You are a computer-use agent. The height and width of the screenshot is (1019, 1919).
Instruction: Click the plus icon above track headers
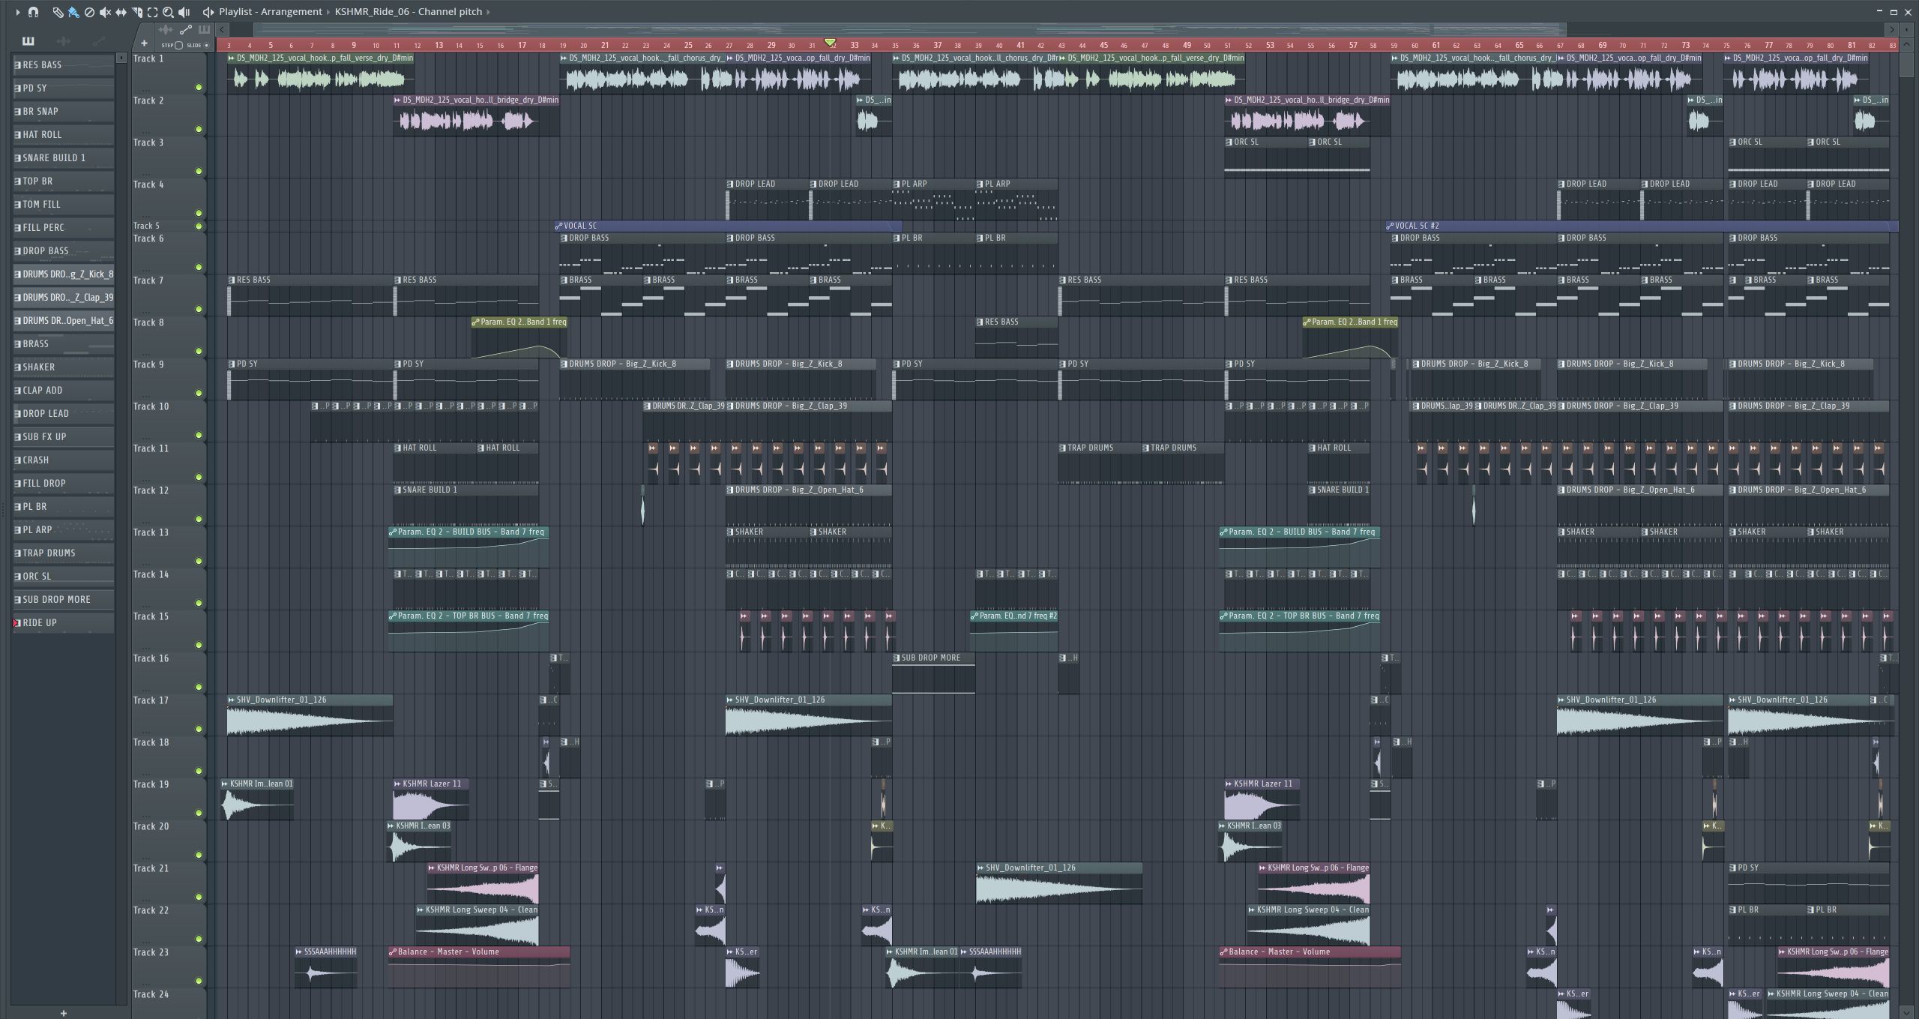pos(144,43)
